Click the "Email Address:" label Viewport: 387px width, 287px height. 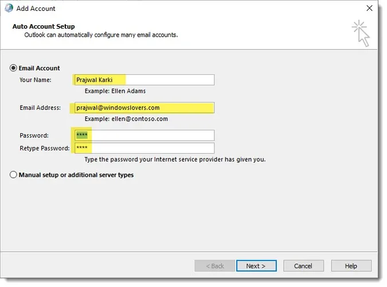(40, 107)
